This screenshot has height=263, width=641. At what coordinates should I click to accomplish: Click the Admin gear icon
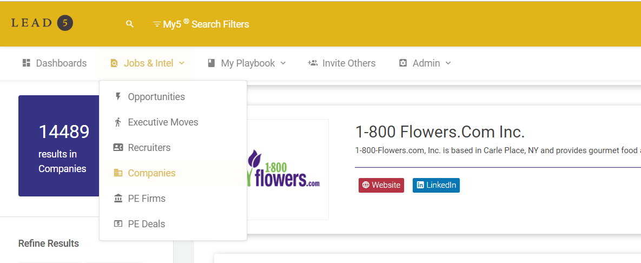(403, 63)
